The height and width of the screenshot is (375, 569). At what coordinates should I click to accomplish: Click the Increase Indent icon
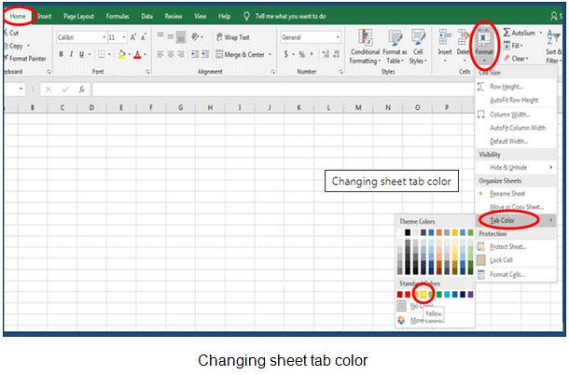pyautogui.click(x=205, y=54)
